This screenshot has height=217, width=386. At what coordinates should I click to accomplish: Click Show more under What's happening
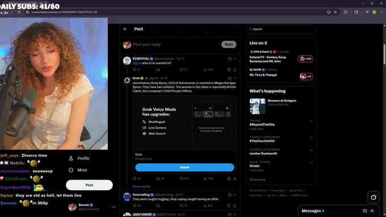[x=257, y=180]
